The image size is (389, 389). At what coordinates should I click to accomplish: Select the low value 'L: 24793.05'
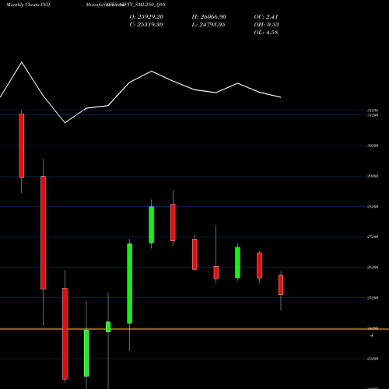coord(209,25)
